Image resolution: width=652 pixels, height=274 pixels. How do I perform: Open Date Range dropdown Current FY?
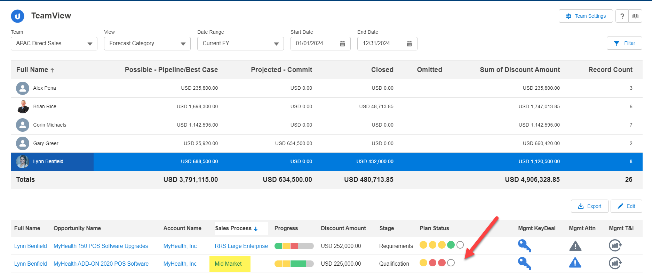tap(240, 43)
